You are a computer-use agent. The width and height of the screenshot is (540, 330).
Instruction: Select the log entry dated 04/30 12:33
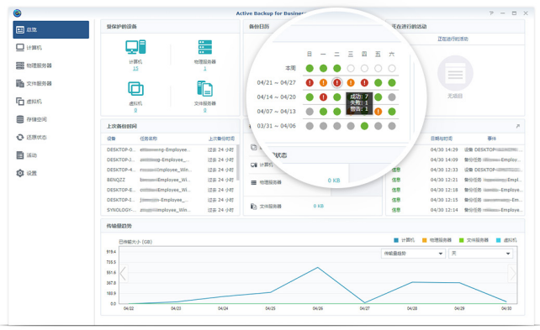[x=455, y=170]
